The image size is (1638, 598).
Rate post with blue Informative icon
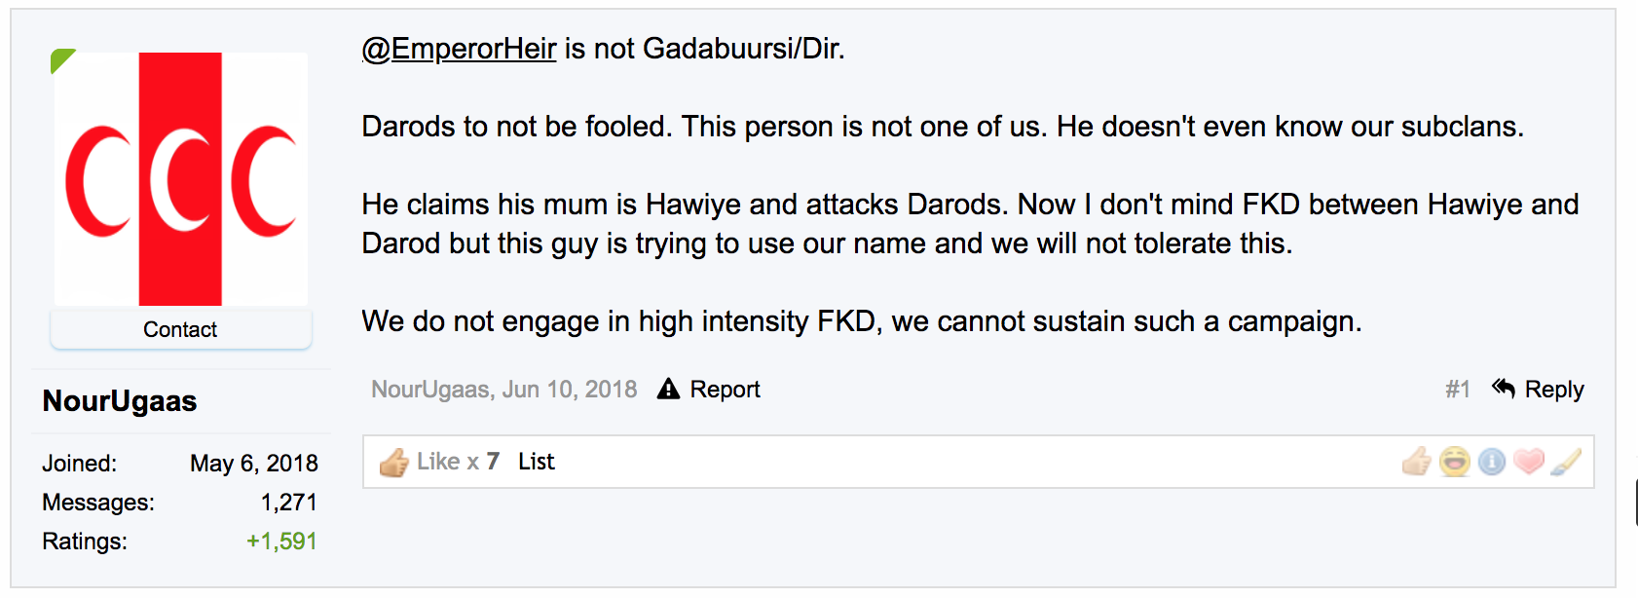tap(1492, 462)
